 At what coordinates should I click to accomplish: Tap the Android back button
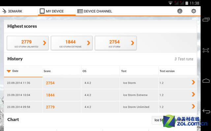pyautogui.click(x=206, y=111)
